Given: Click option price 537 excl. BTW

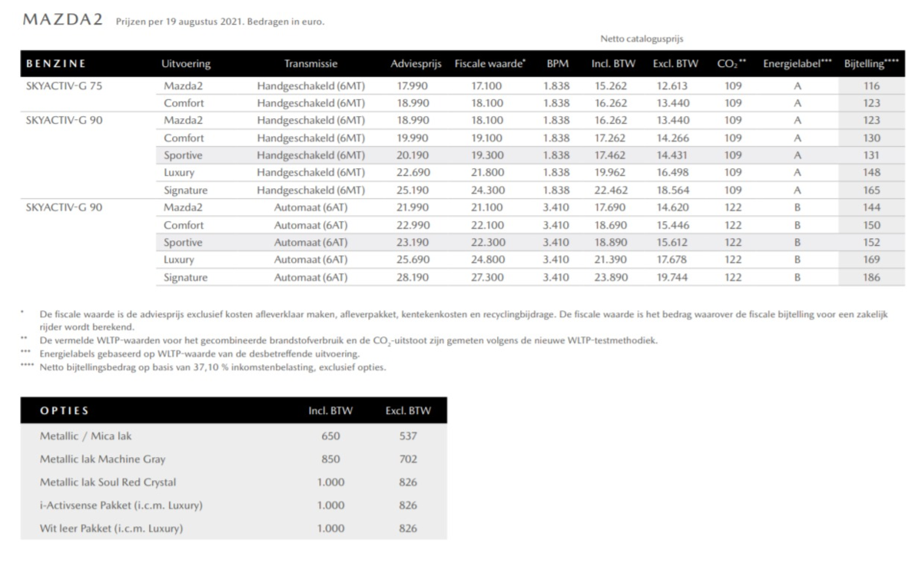Looking at the screenshot, I should point(408,436).
